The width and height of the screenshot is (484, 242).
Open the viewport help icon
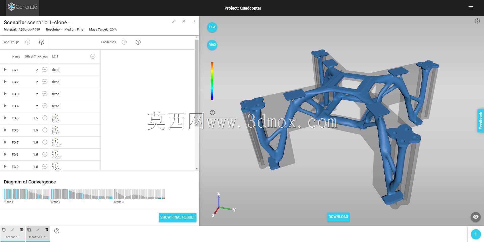477,21
